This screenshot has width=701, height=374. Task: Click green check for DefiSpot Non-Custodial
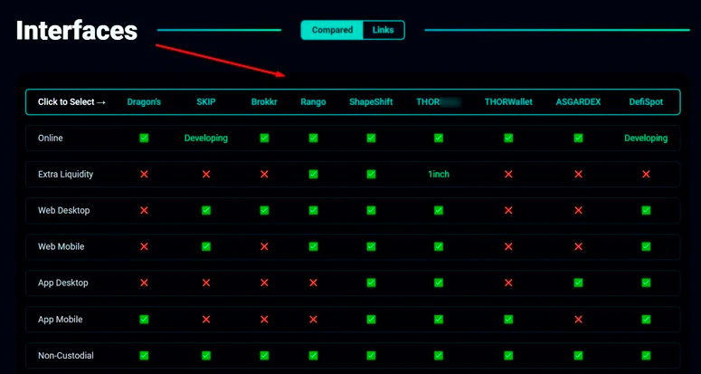(x=646, y=356)
